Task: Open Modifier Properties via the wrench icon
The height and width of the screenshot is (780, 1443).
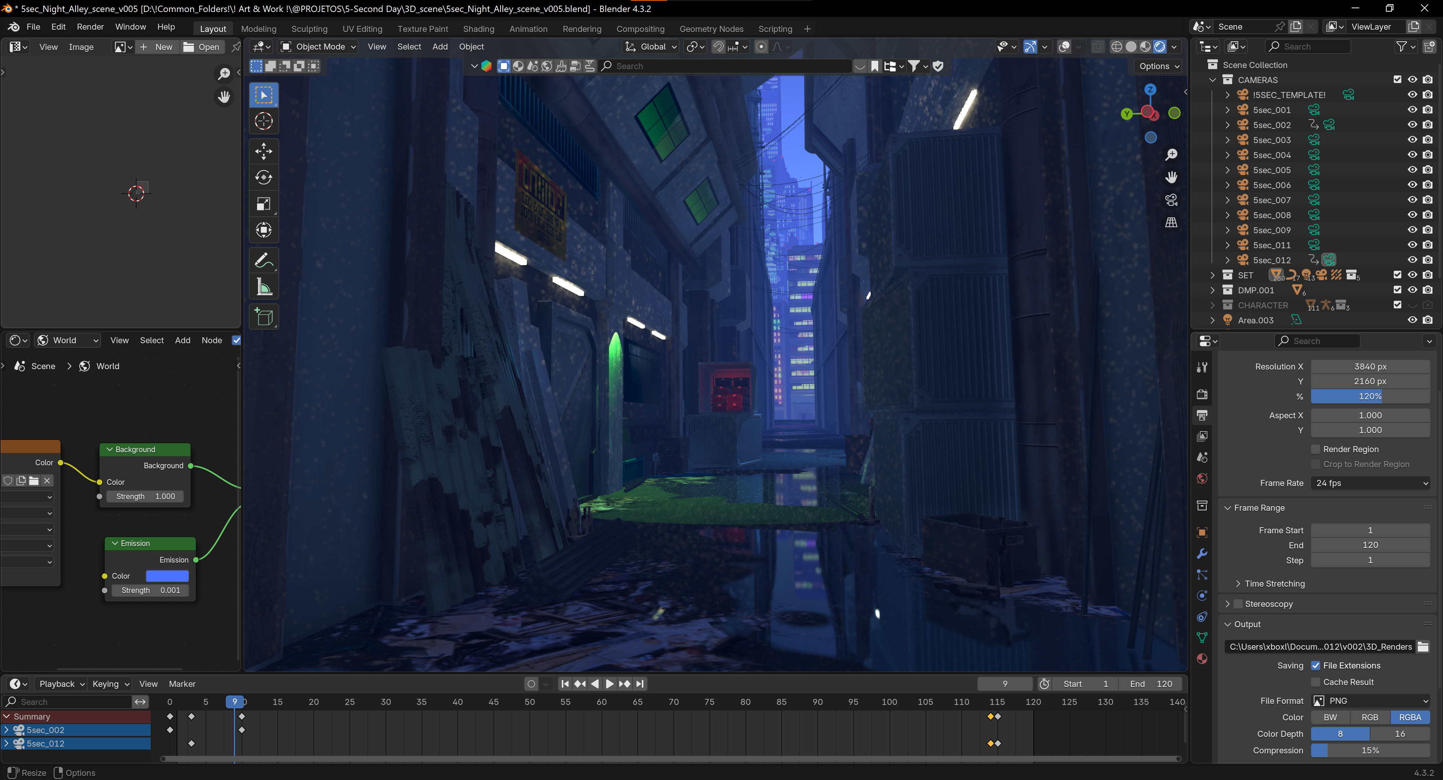Action: pos(1202,553)
